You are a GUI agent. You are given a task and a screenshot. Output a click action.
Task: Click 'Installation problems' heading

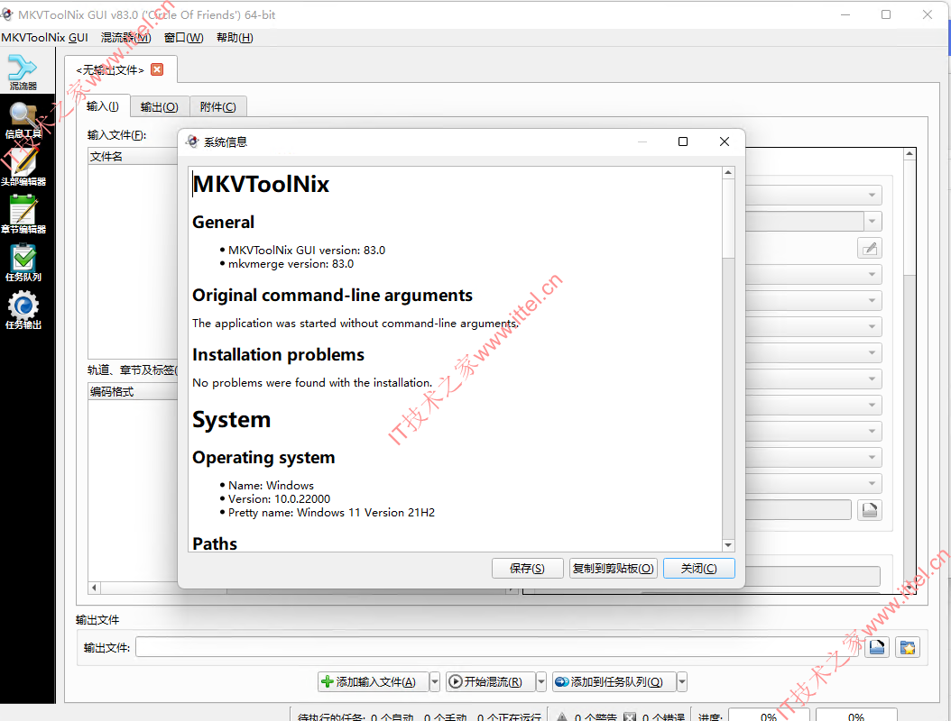point(279,355)
